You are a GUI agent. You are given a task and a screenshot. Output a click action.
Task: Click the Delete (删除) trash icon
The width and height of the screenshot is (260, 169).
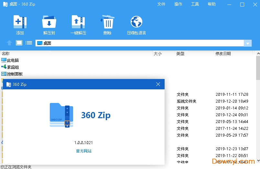point(107,22)
